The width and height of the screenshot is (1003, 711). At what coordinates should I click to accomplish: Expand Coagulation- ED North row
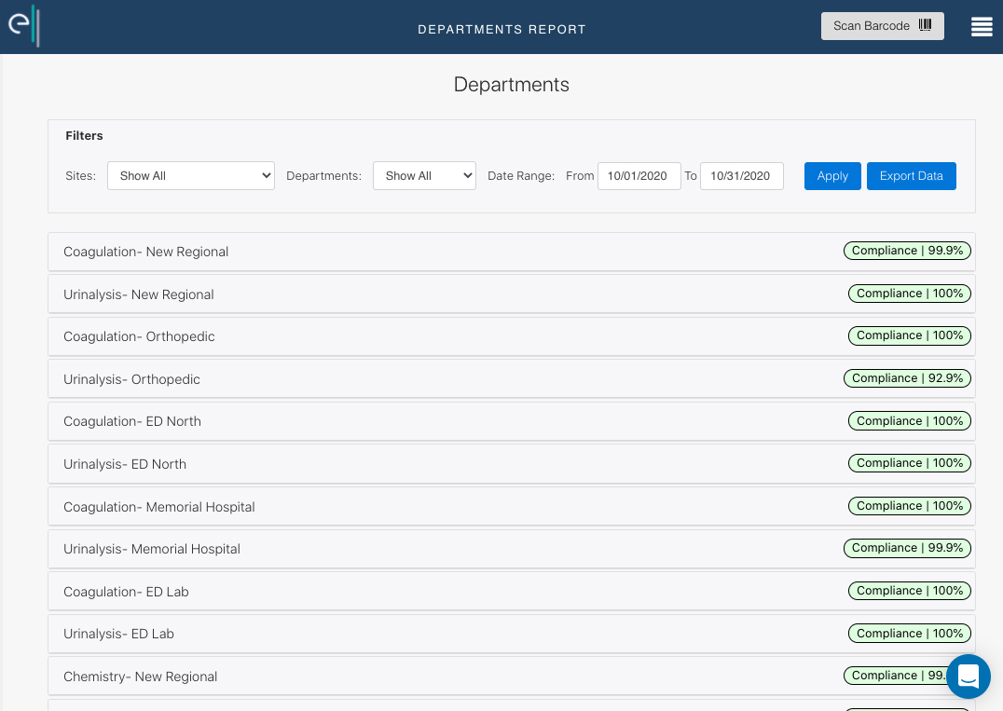point(511,421)
